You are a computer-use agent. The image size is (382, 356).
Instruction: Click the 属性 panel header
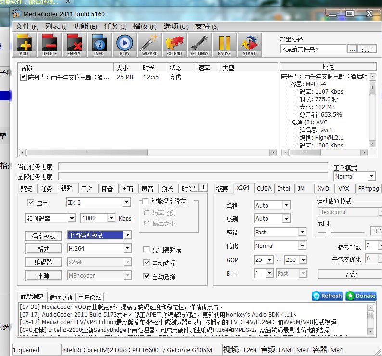coord(328,67)
